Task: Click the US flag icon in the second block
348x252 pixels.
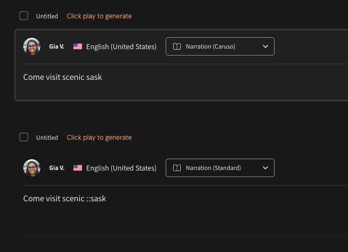Action: (x=78, y=168)
